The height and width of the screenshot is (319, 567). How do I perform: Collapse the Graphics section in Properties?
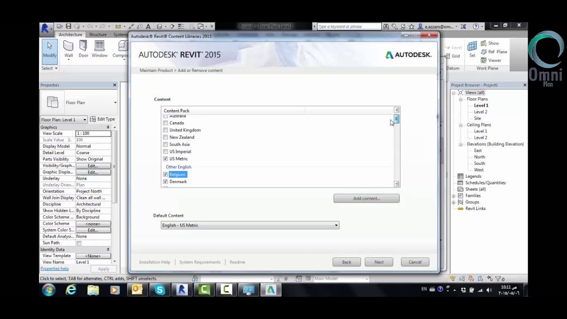pos(108,127)
